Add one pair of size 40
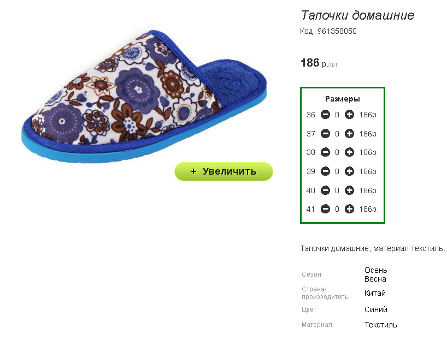The image size is (447, 340). coord(349,190)
